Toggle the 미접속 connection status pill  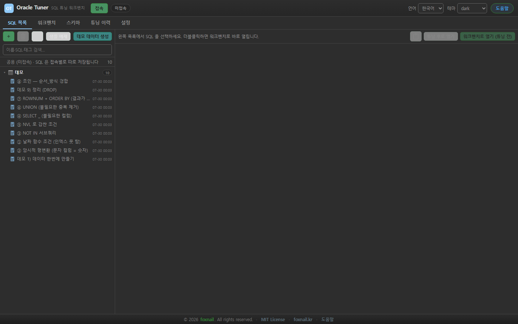click(121, 8)
